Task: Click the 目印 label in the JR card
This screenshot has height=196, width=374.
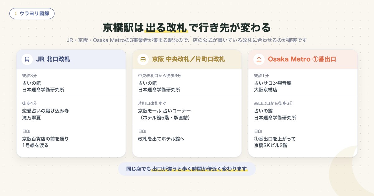Action: pos(26,131)
